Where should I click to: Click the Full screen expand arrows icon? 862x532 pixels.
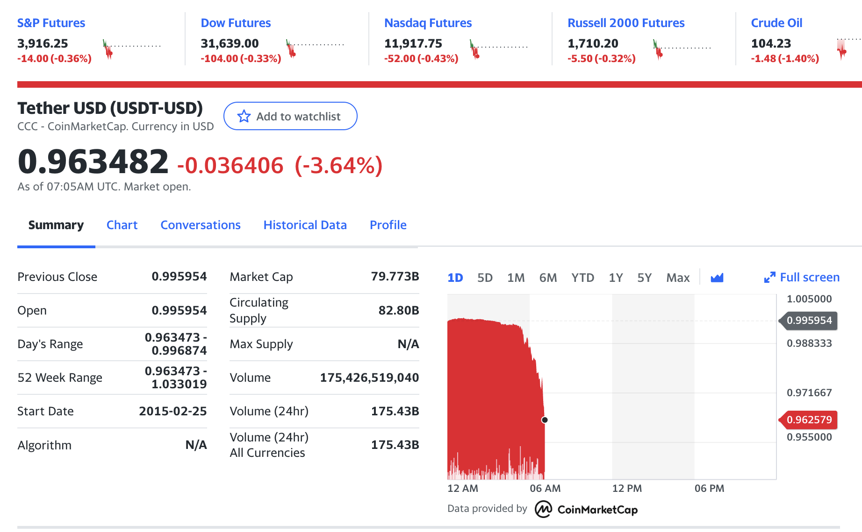(769, 278)
